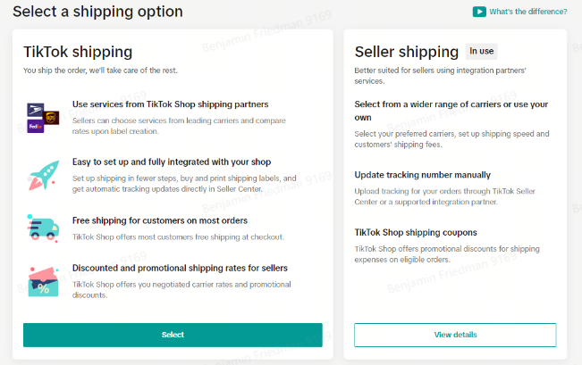Click the percent discount coupon icon
This screenshot has width=582, height=365.
(44, 282)
